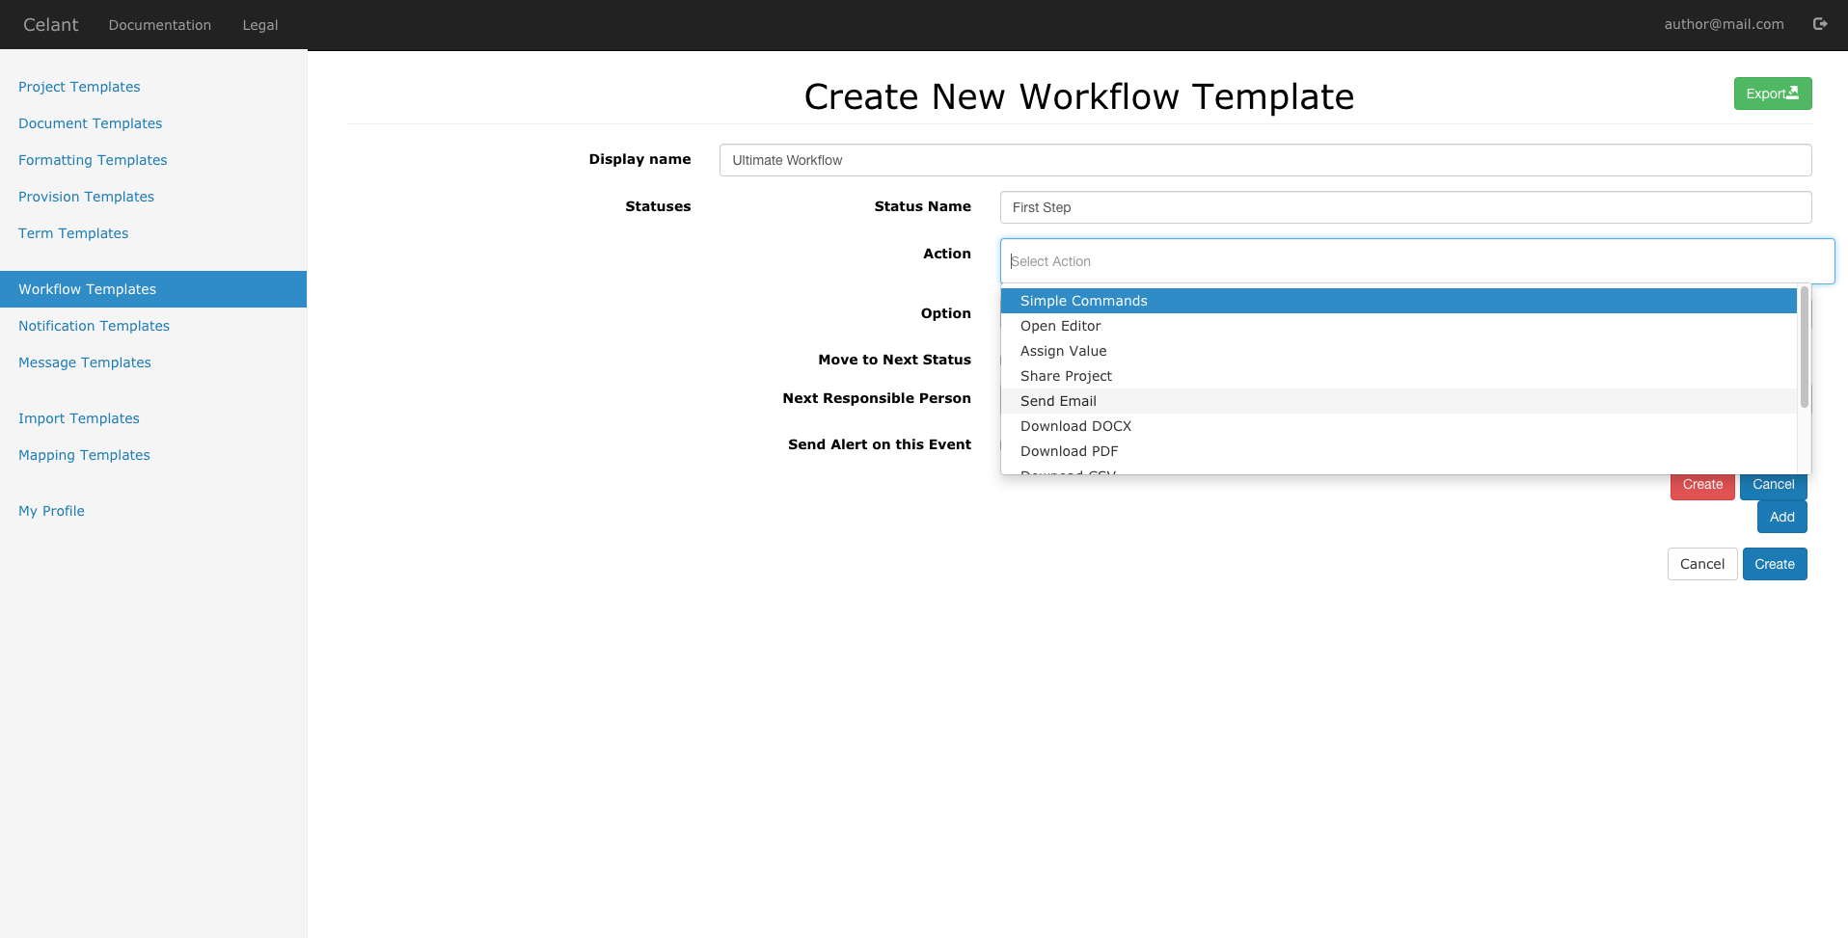Screen dimensions: 1848x938
Task: Open Mapping Templates in the sidebar
Action: (x=84, y=454)
